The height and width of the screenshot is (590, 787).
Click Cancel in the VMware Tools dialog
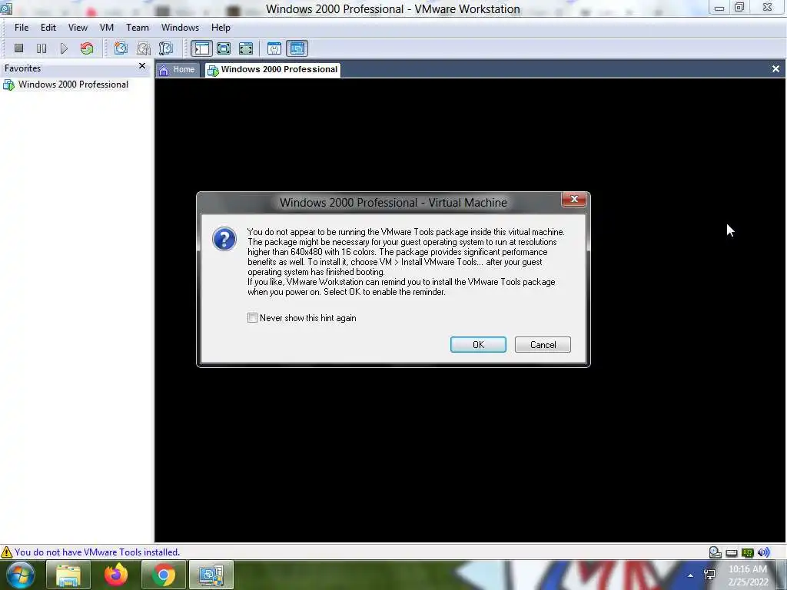click(x=543, y=345)
